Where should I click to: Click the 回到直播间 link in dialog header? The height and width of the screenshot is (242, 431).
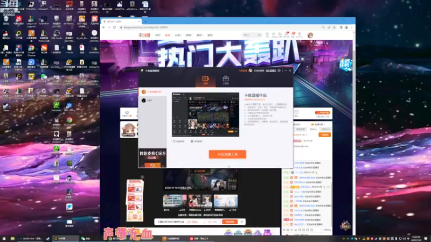point(271,71)
